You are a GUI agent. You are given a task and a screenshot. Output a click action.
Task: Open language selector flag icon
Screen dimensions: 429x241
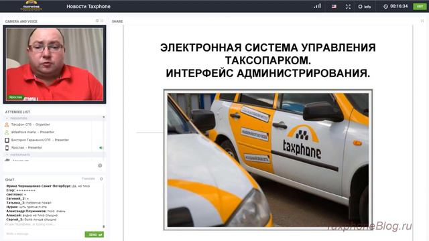[x=334, y=6]
